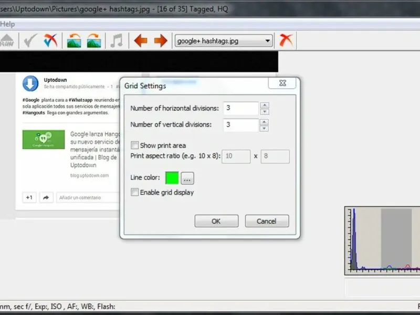Click the #Hangouts hashtag text

pyautogui.click(x=34, y=113)
